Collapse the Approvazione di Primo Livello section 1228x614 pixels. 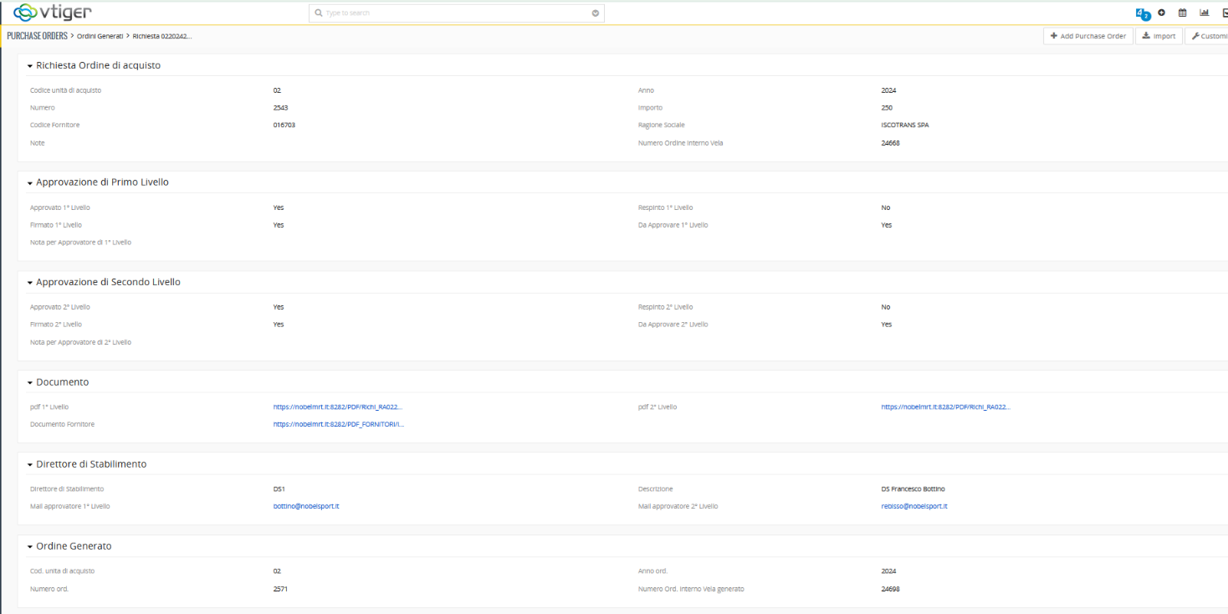click(30, 182)
